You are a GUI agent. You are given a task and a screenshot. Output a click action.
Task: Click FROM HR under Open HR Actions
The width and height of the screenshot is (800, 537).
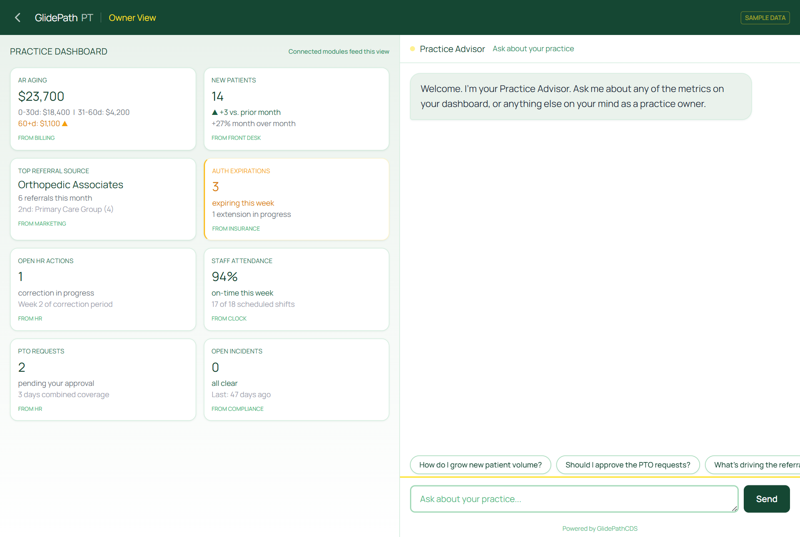[x=30, y=318]
